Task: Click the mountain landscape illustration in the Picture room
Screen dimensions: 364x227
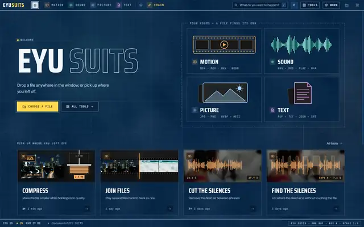Action: (x=224, y=93)
